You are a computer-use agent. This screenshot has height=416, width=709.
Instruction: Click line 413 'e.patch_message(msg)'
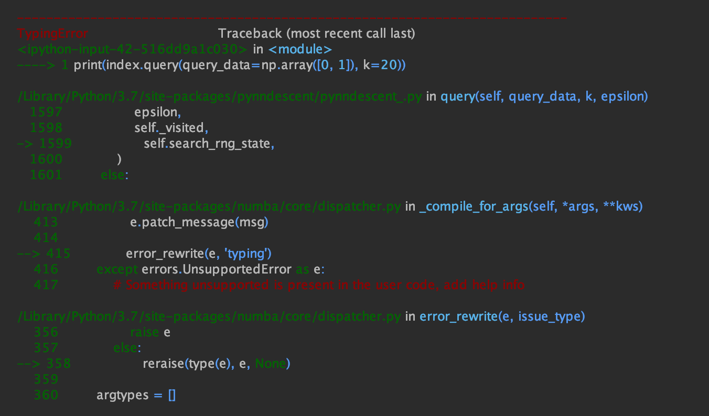tap(199, 222)
